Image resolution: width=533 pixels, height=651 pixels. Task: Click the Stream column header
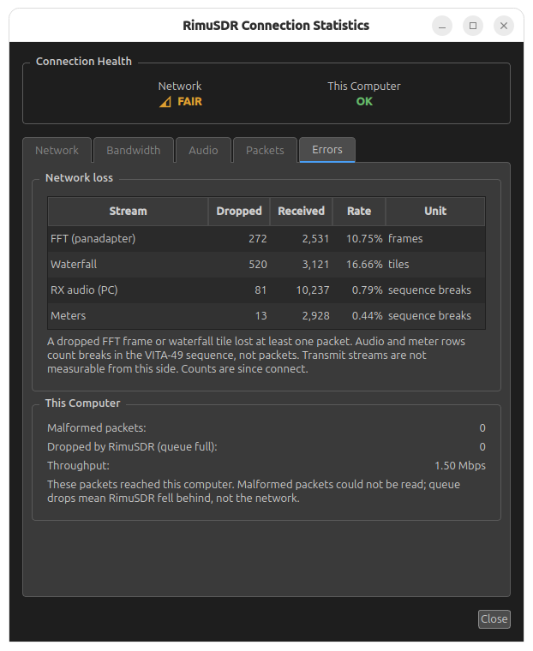(x=128, y=211)
